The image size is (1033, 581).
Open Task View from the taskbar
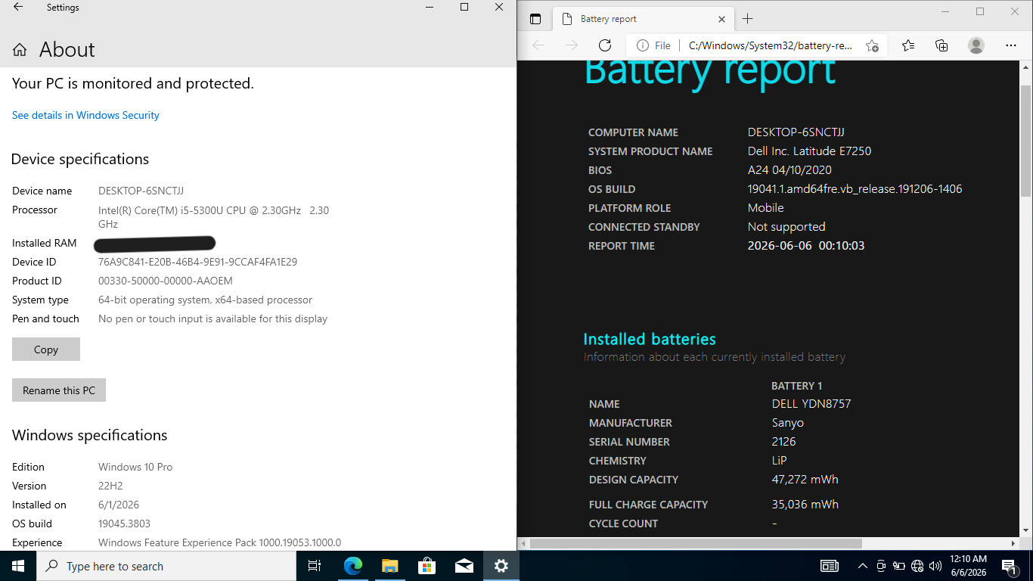315,566
